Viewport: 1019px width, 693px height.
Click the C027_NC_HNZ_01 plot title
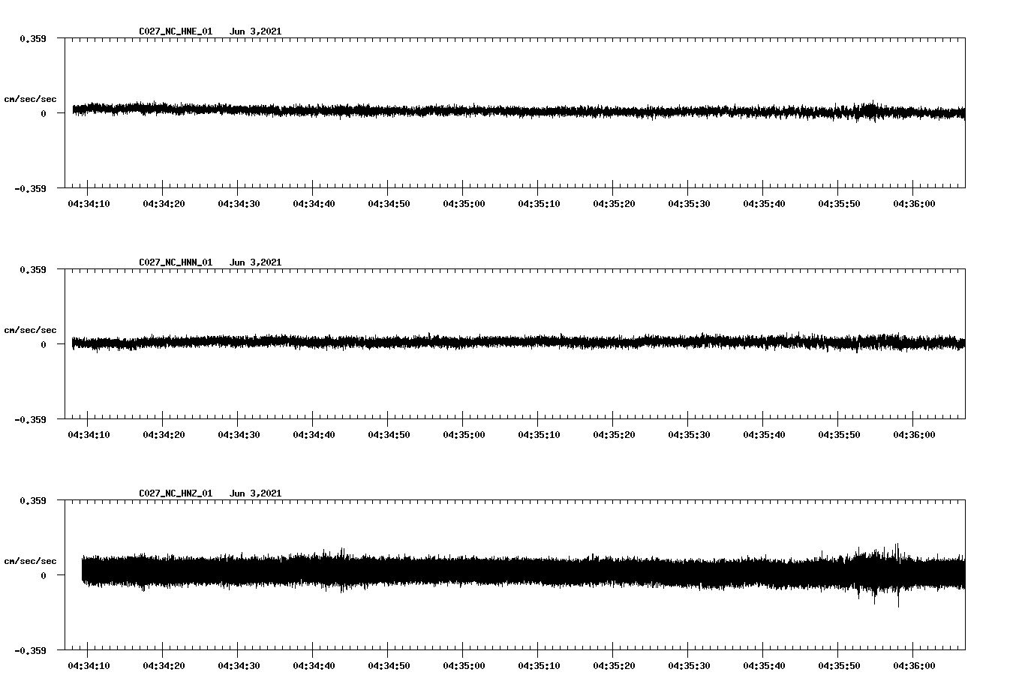pos(176,493)
